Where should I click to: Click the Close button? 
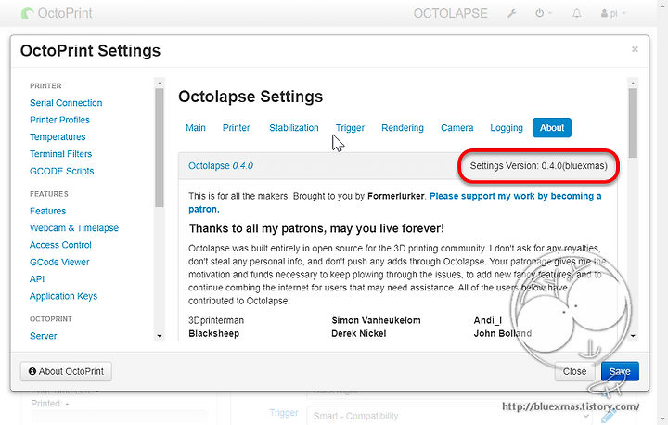coord(574,371)
